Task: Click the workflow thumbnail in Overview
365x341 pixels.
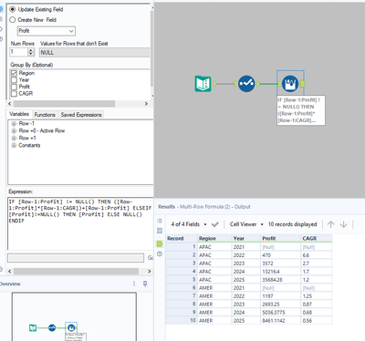Action: [x=74, y=316]
